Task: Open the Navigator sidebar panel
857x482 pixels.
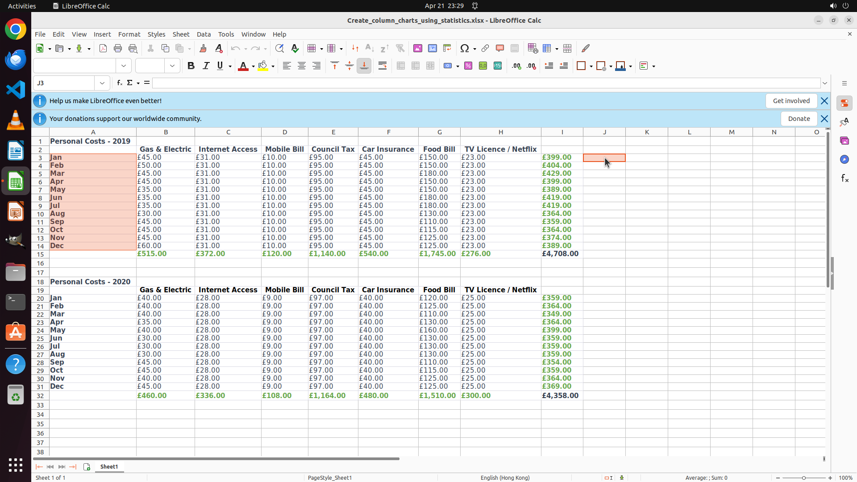Action: 845,159
